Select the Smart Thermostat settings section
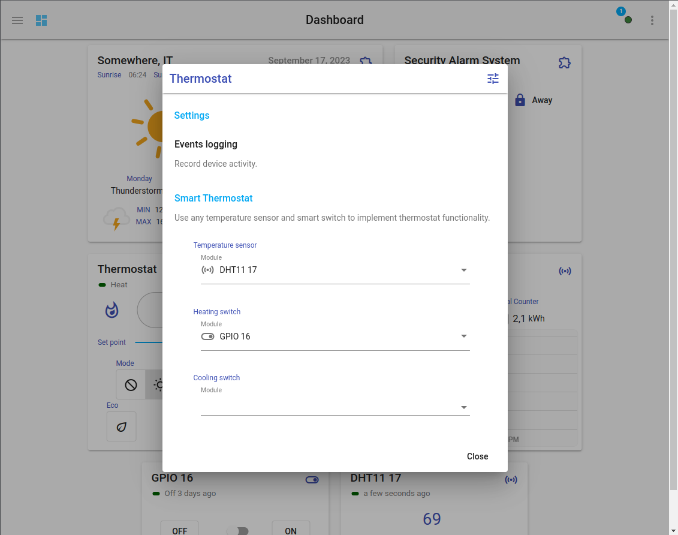 tap(213, 199)
